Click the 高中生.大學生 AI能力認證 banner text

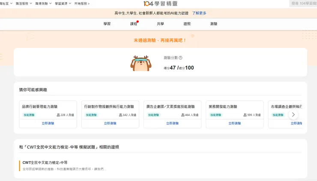[151, 13]
